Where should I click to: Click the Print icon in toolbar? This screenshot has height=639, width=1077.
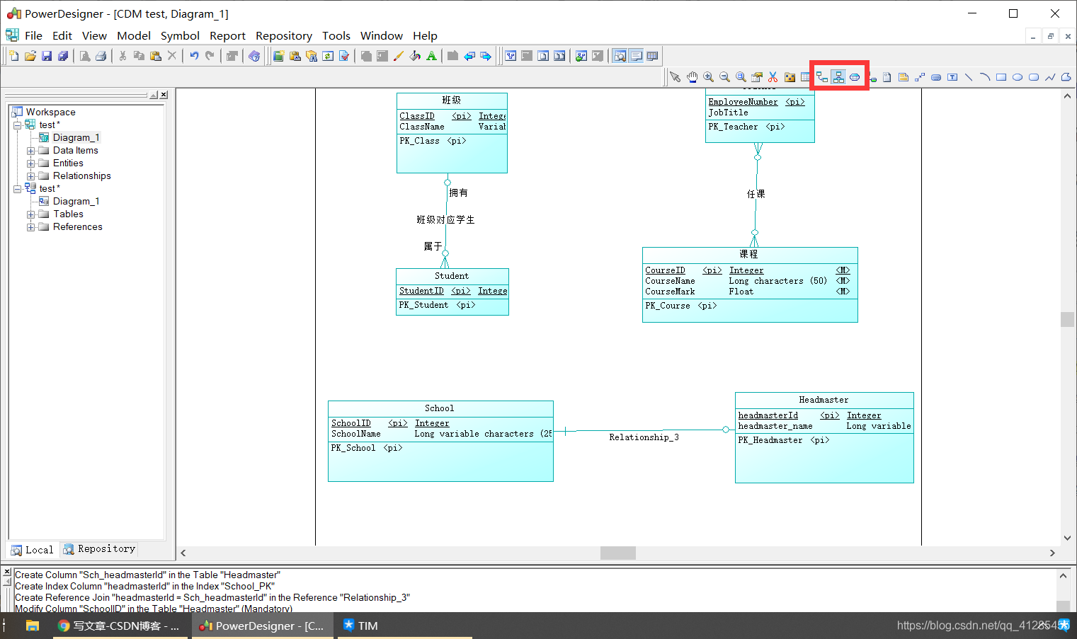coord(101,56)
